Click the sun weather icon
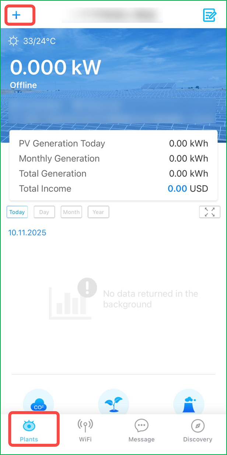The height and width of the screenshot is (455, 227). pos(14,41)
